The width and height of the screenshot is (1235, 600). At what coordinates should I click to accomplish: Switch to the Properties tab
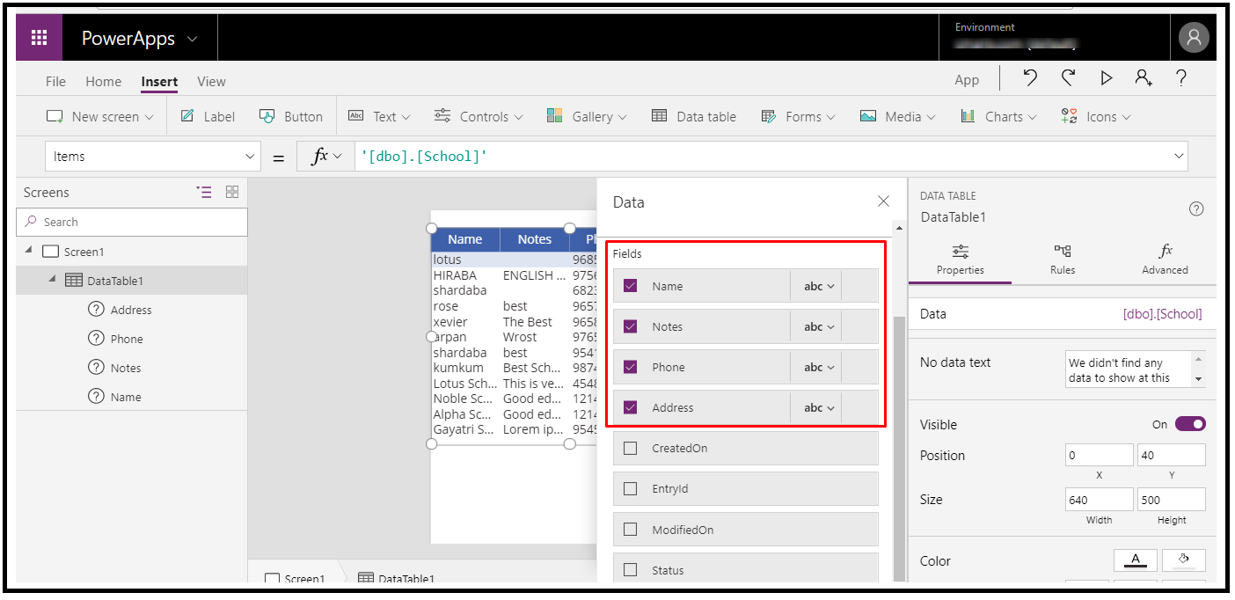coord(960,260)
